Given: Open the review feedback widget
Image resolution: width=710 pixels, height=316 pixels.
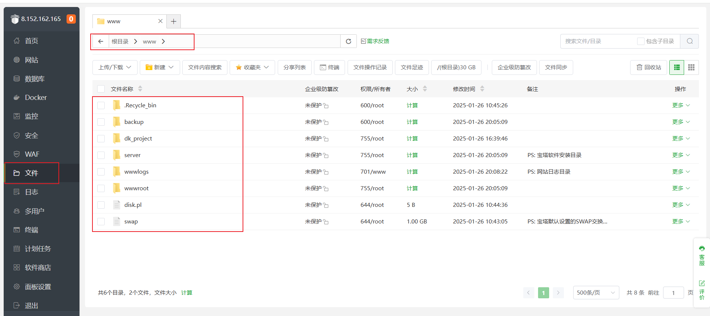Looking at the screenshot, I should click(x=702, y=290).
